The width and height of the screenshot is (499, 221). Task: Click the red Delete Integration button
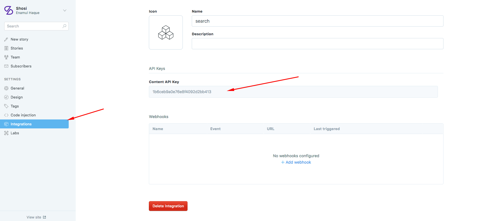pos(168,206)
